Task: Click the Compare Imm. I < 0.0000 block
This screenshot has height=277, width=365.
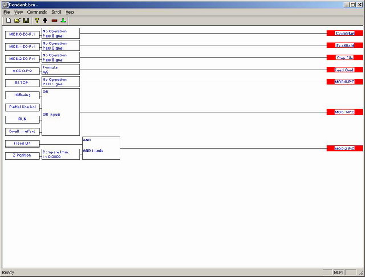Action: coord(60,154)
